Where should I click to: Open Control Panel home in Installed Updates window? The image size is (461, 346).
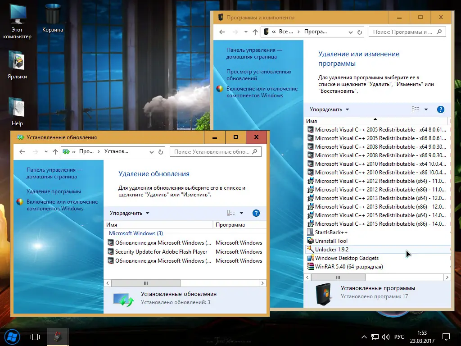pyautogui.click(x=54, y=173)
